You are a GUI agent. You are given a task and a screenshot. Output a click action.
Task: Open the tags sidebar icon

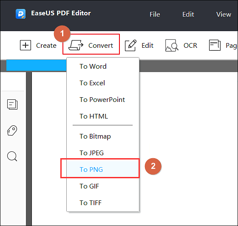click(x=12, y=130)
